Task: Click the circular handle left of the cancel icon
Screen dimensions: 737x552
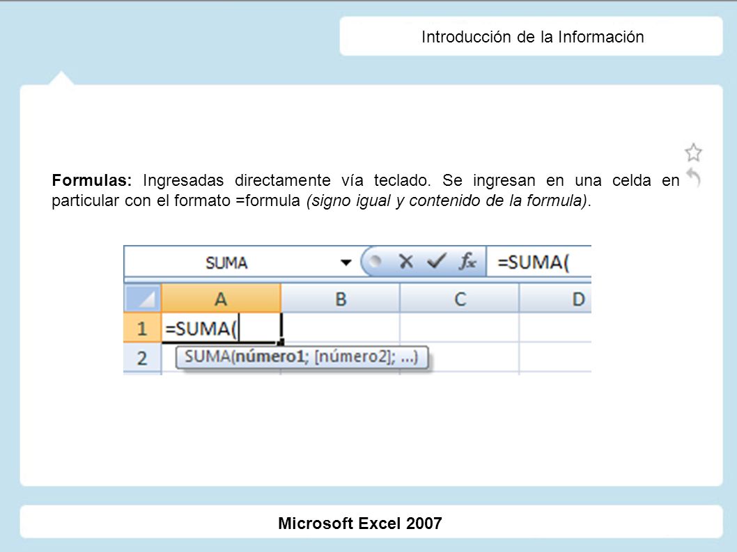Action: pos(375,261)
